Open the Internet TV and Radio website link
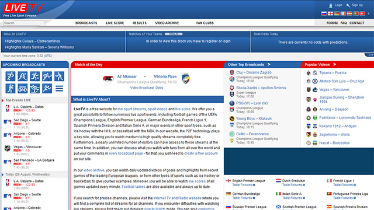The image size is (374, 210). pyautogui.click(x=178, y=198)
